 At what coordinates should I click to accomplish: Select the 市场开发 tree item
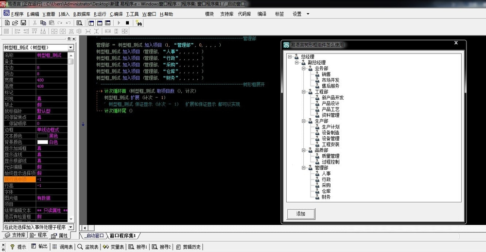click(330, 80)
